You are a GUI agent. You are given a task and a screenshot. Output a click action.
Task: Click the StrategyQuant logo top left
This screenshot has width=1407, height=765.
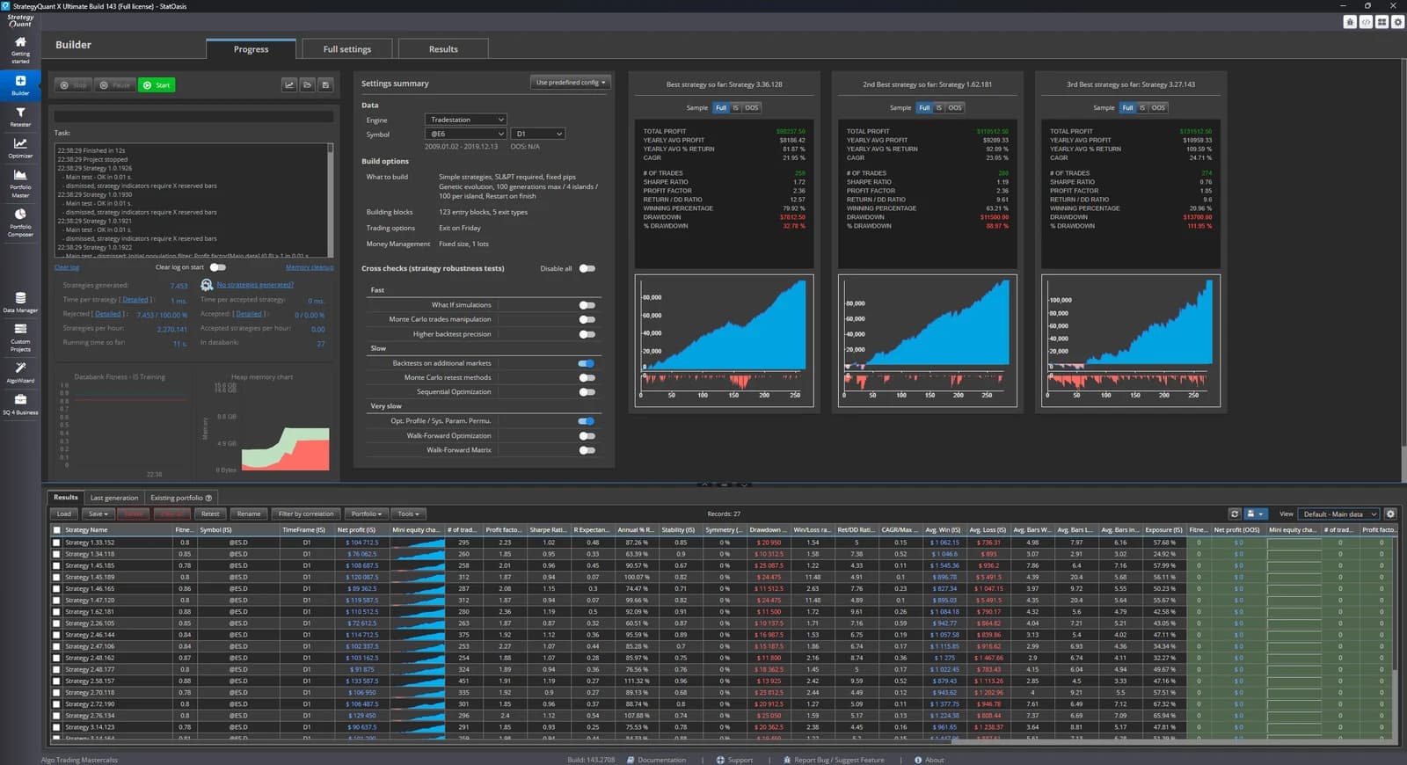20,20
